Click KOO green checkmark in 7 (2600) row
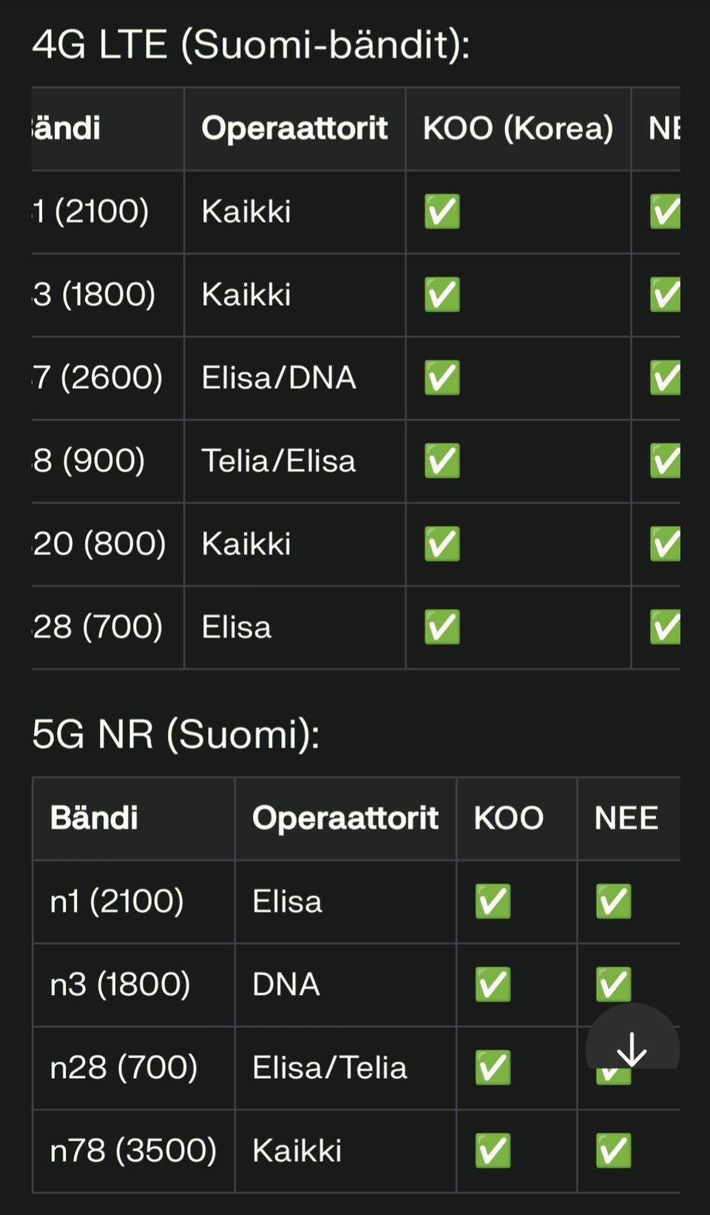The height and width of the screenshot is (1215, 710). [x=442, y=377]
